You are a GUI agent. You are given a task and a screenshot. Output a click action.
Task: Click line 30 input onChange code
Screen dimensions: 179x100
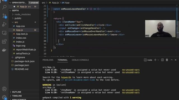click(82, 28)
